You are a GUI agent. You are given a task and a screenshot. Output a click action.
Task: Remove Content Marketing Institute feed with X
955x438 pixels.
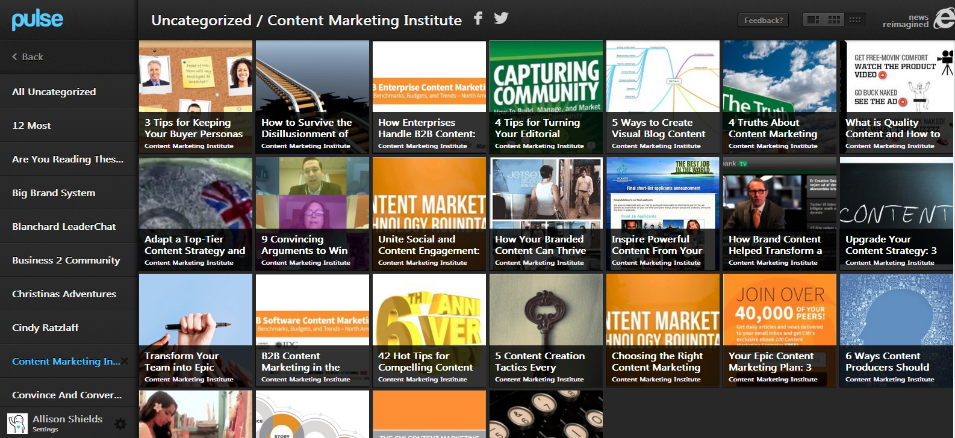pos(125,361)
